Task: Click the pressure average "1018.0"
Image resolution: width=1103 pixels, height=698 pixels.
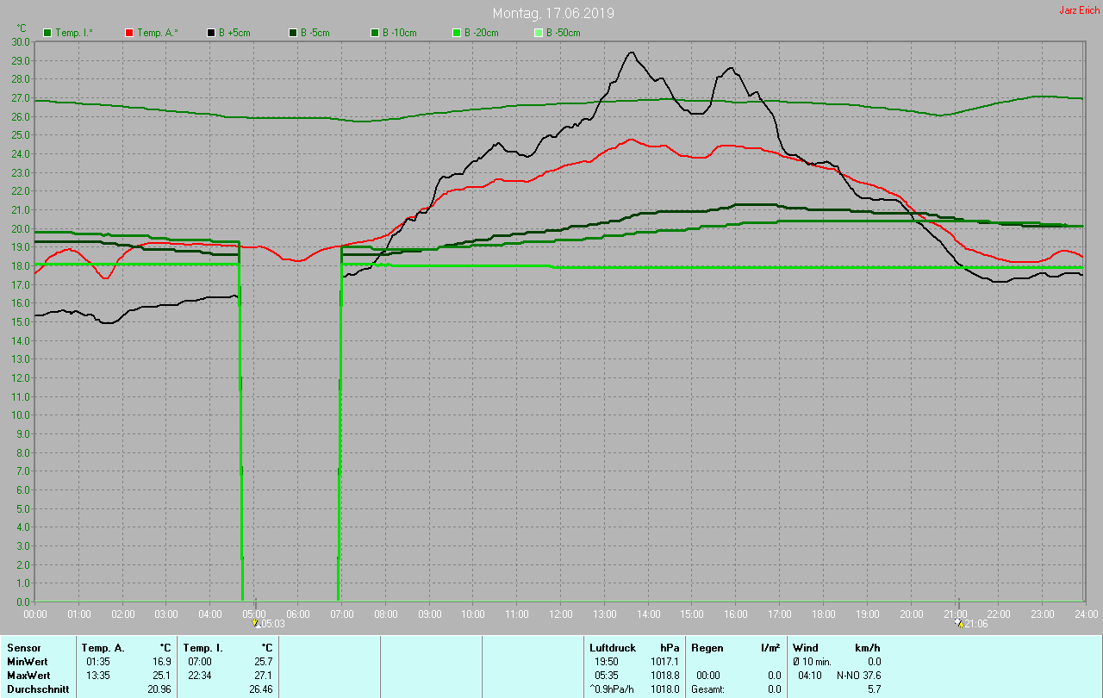Action: [x=664, y=689]
